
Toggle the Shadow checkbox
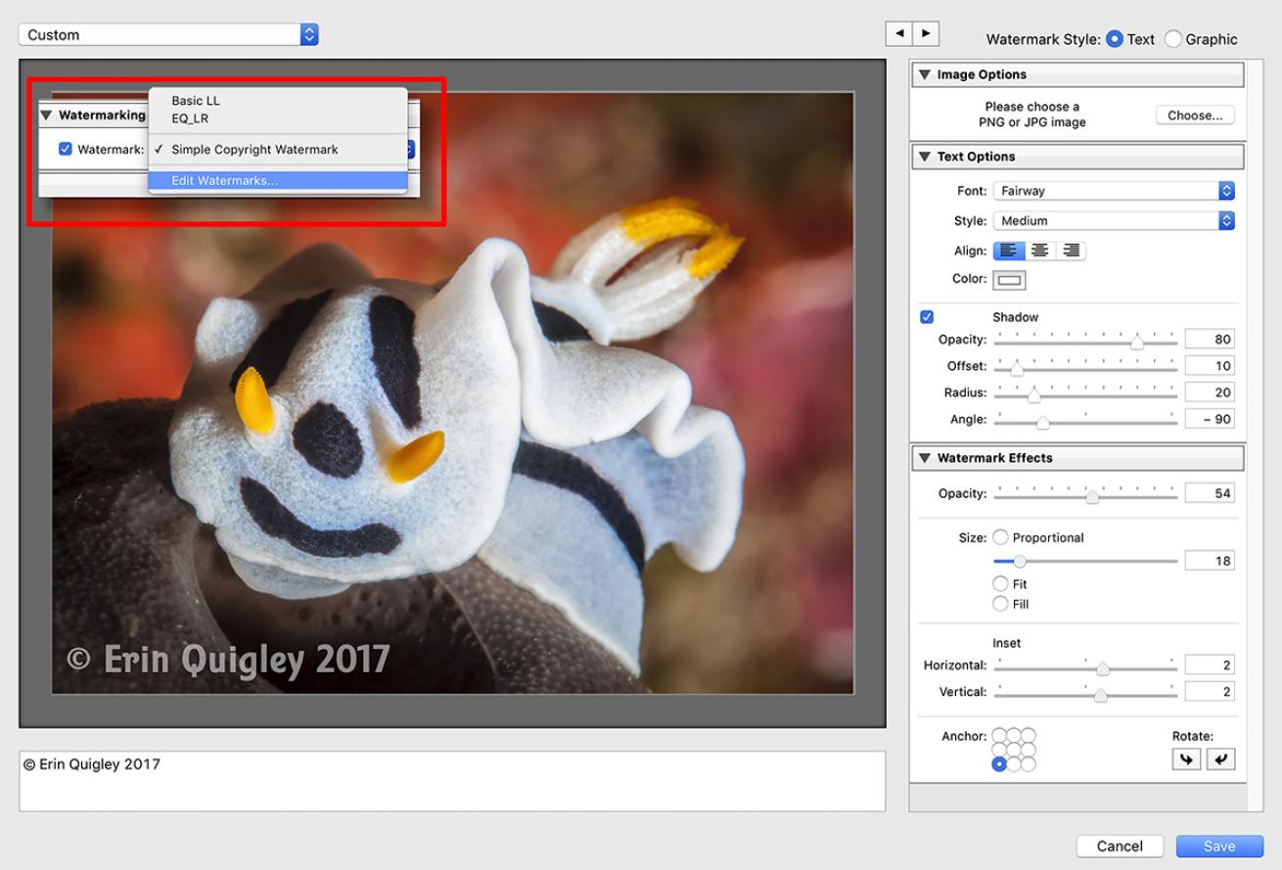click(927, 317)
